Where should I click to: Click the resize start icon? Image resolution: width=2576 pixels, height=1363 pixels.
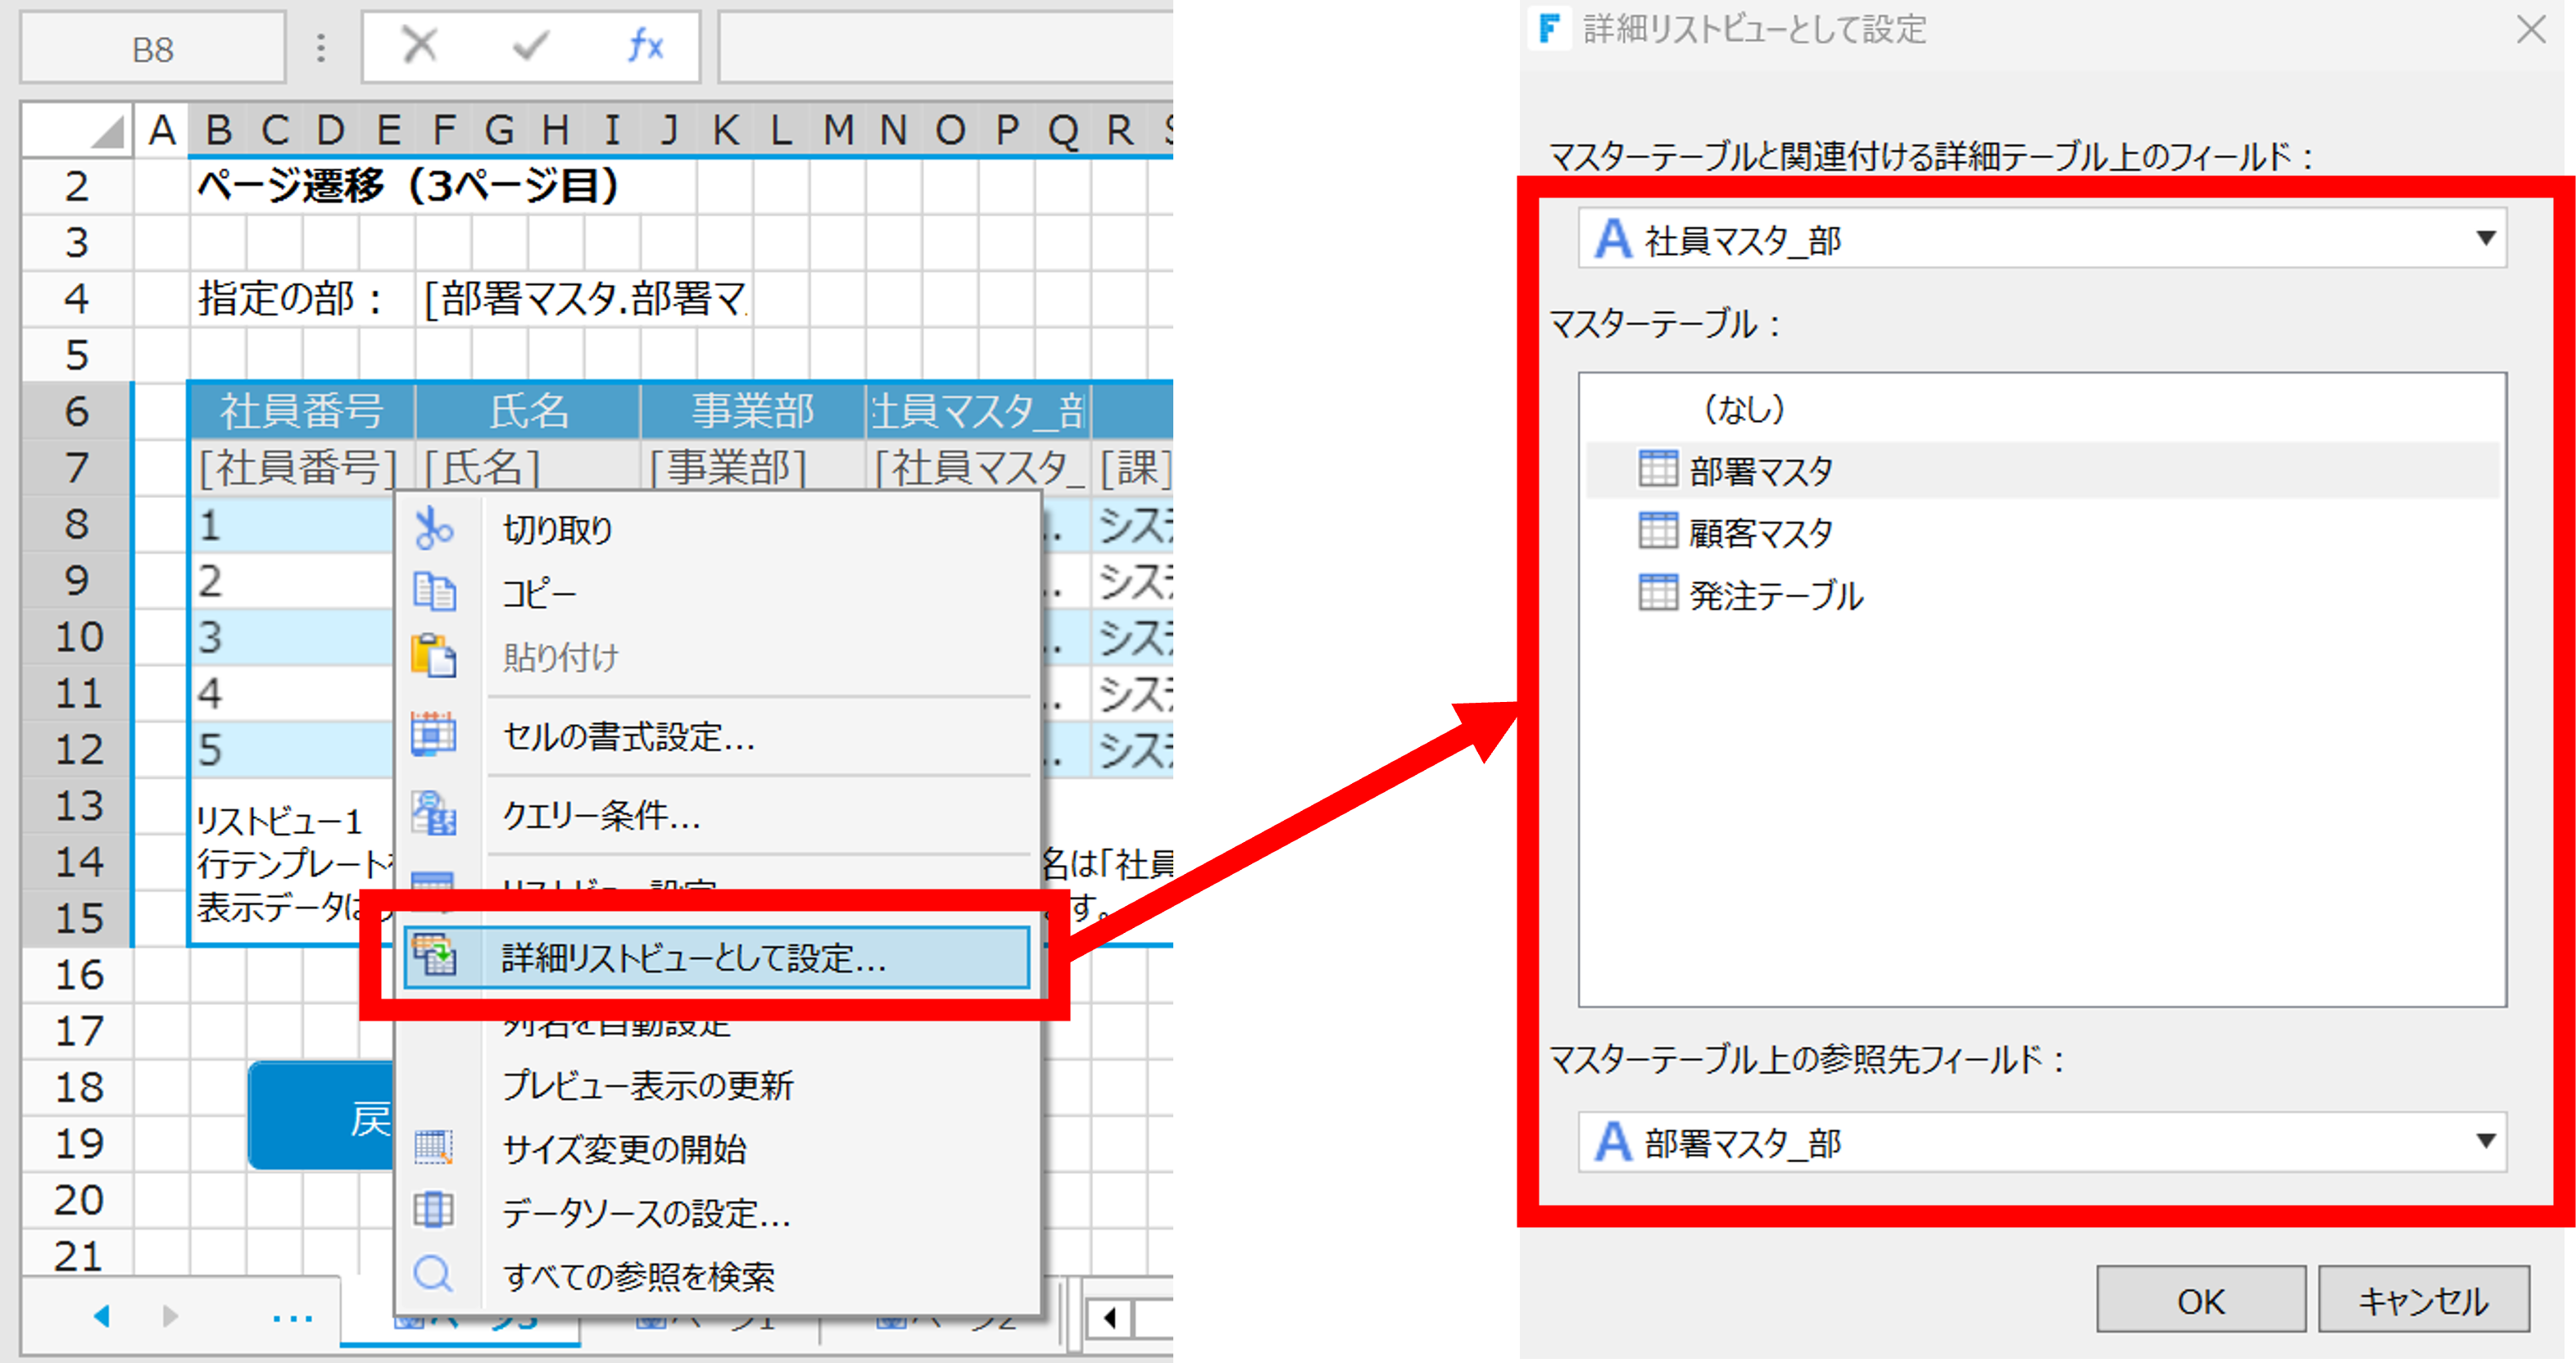click(434, 1148)
